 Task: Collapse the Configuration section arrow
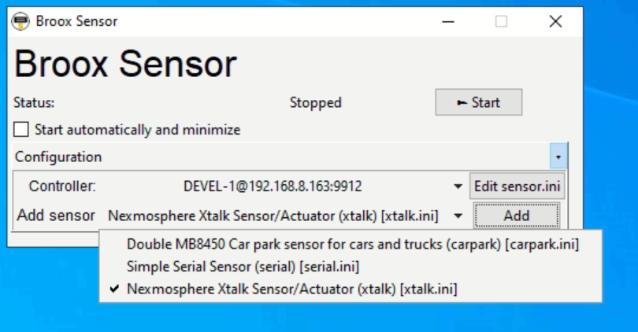pyautogui.click(x=558, y=157)
